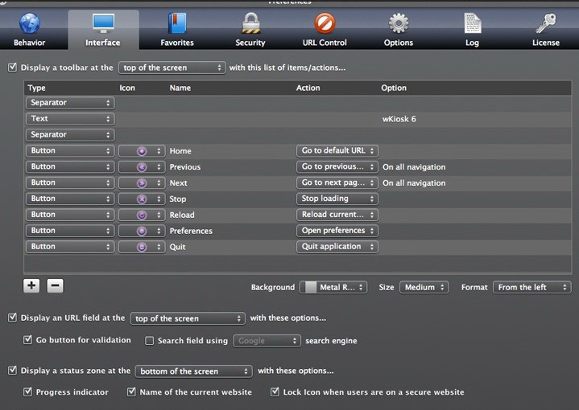Toggle Lock Icon on secure website checkbox
Image resolution: width=579 pixels, height=410 pixels.
[x=275, y=392]
